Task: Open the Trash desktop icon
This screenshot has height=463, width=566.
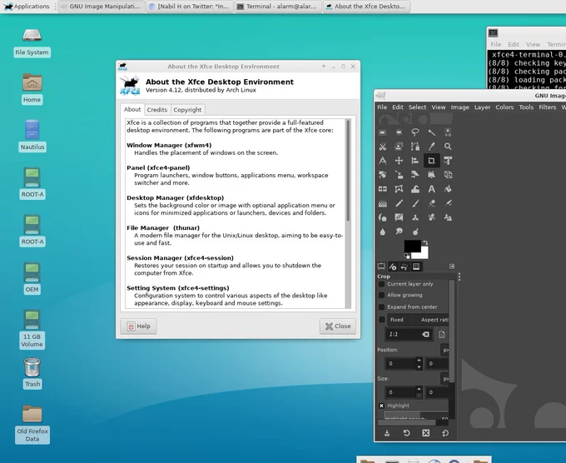Action: point(32,373)
